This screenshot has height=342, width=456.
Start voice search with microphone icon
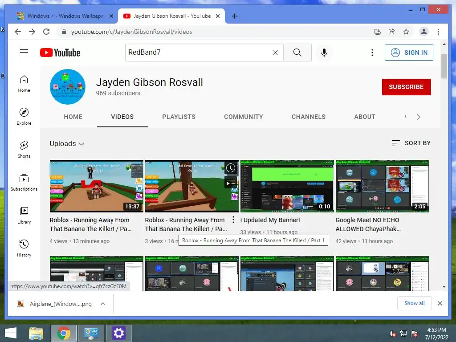(324, 53)
